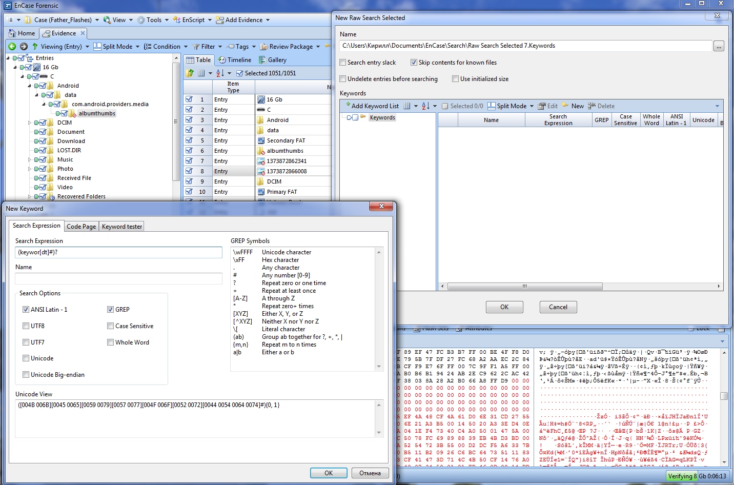This screenshot has height=485, width=734.
Task: Open the Condition dropdown
Action: pos(186,47)
